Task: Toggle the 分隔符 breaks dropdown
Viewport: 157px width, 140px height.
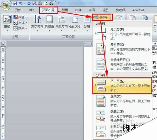Action: click(x=102, y=17)
